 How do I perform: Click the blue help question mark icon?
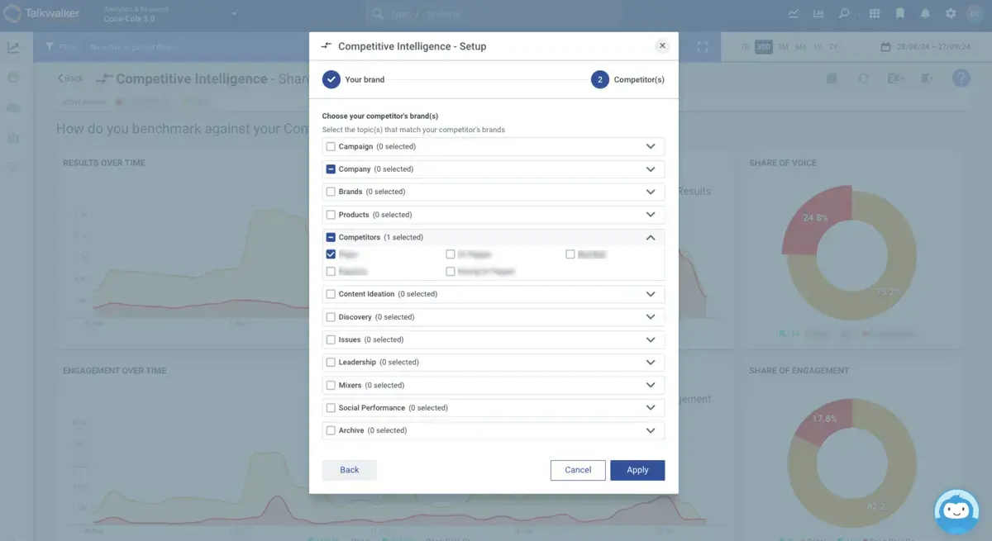(x=961, y=78)
